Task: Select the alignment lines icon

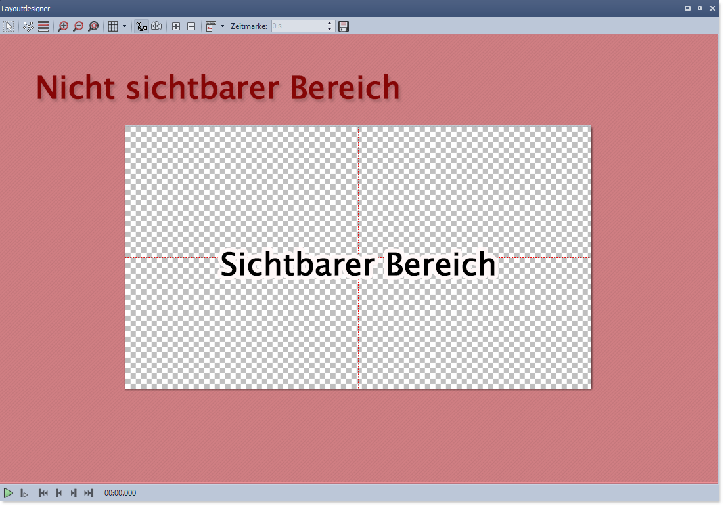Action: tap(43, 26)
